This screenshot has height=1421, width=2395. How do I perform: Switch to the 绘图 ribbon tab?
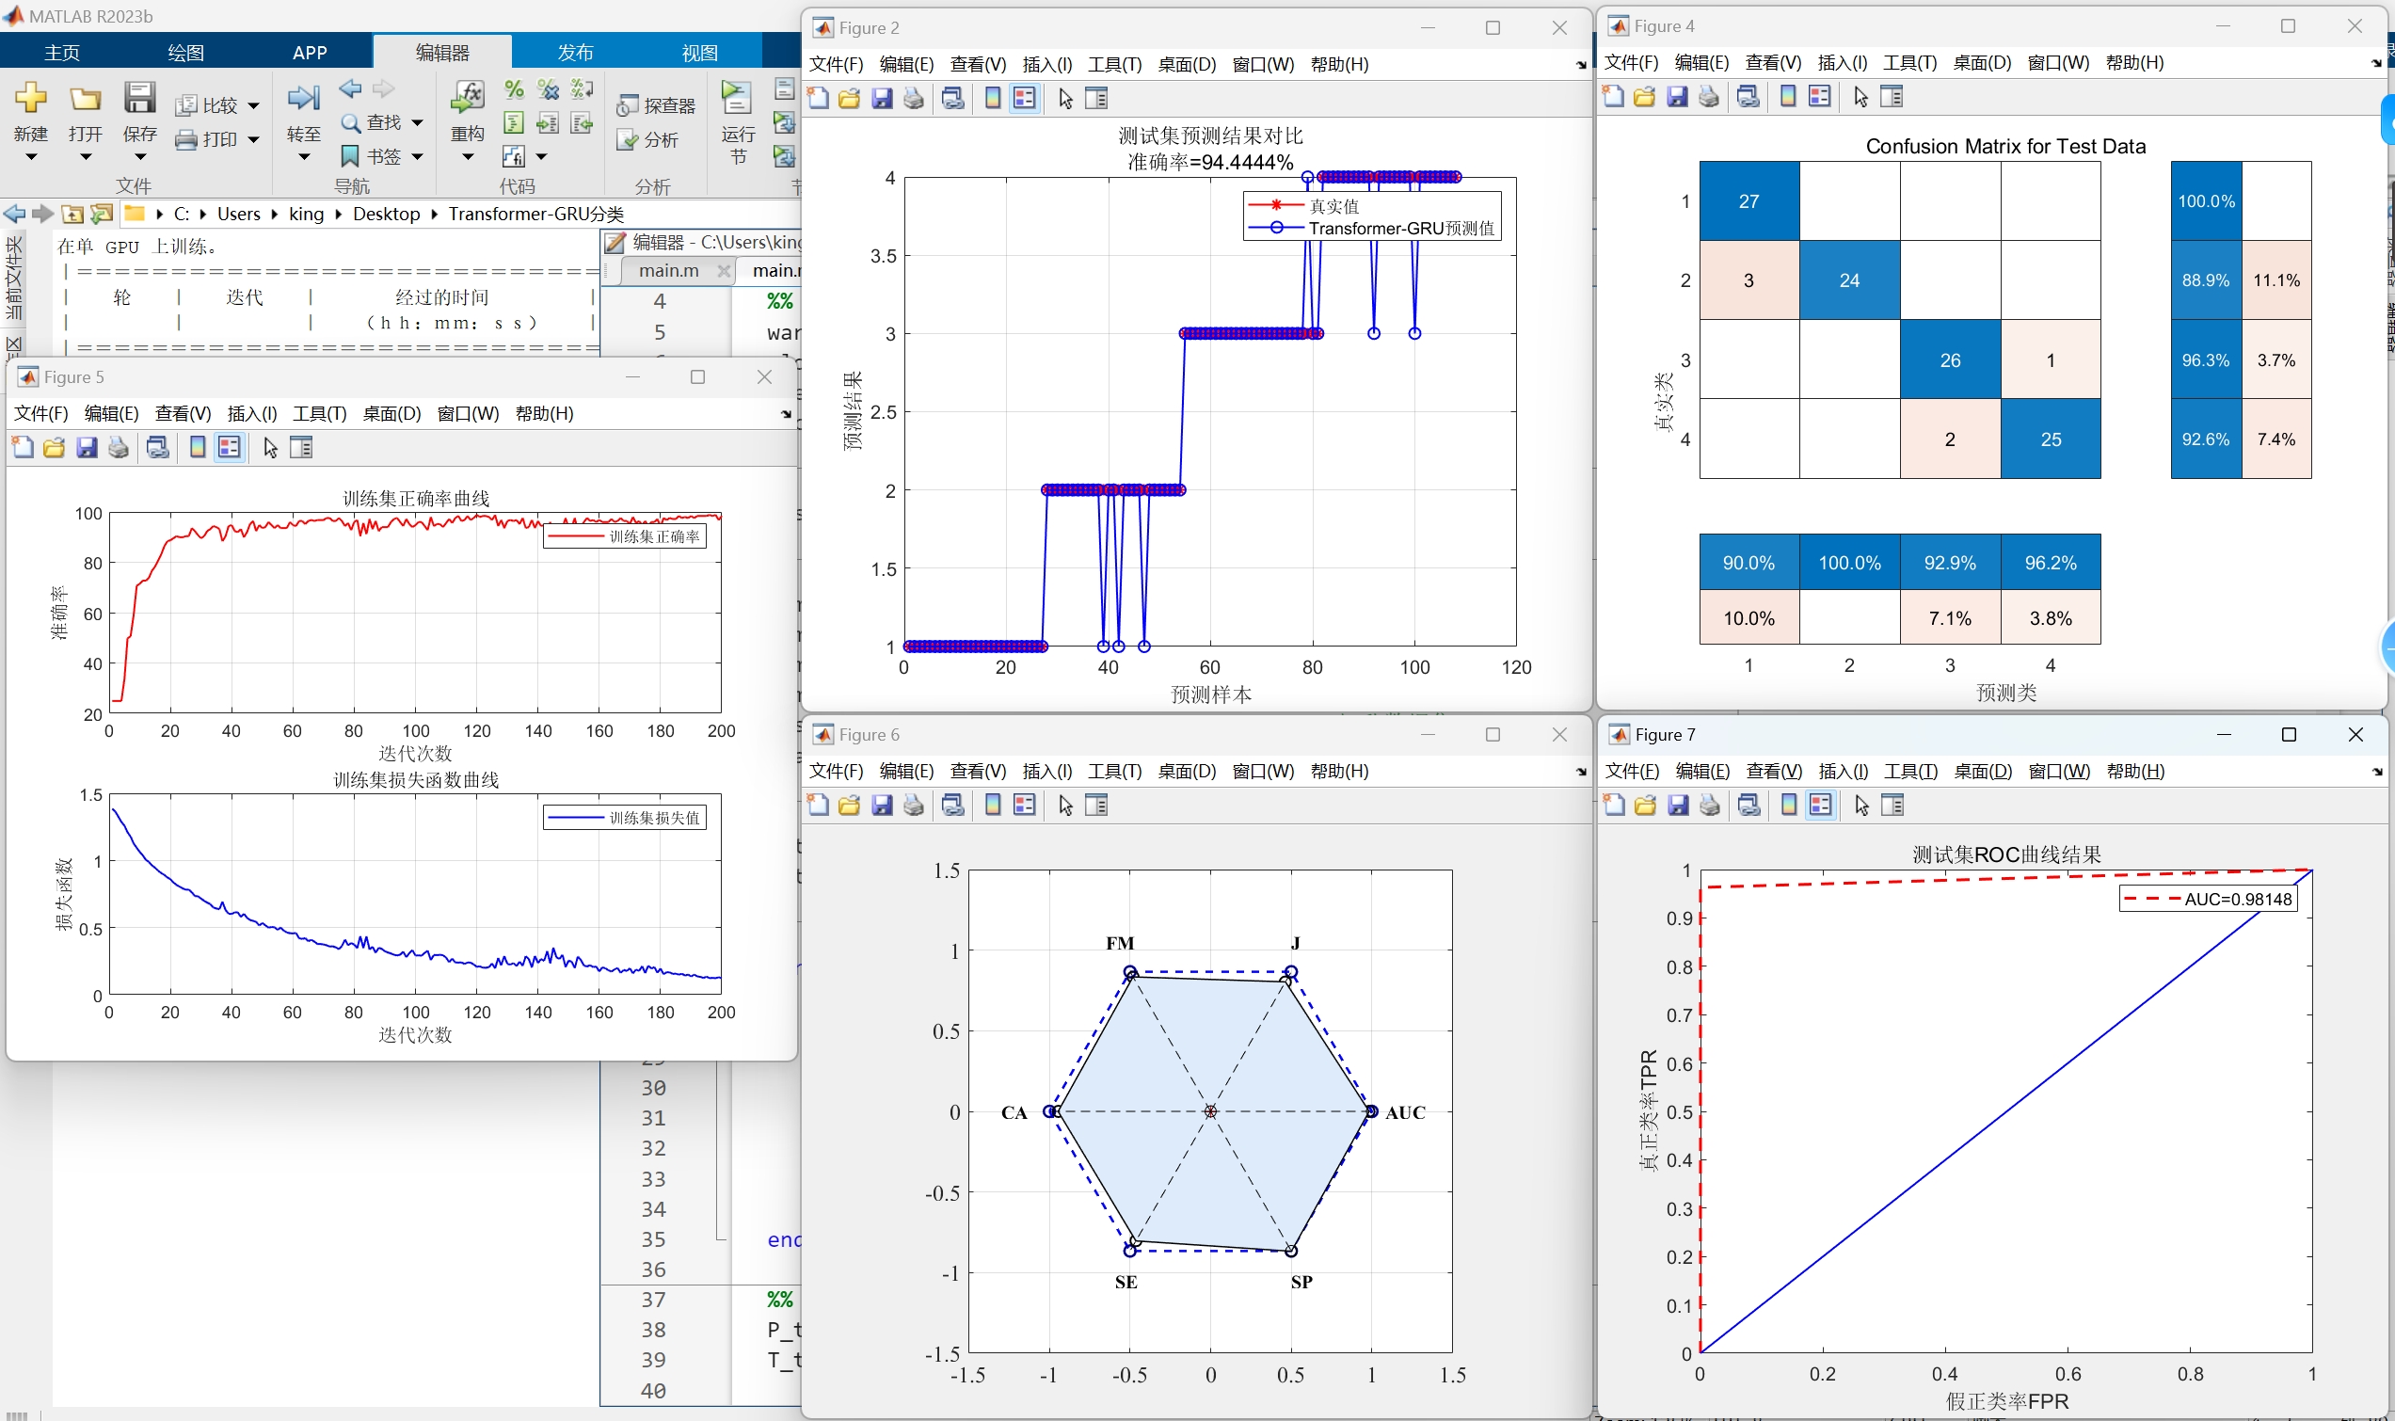185,53
